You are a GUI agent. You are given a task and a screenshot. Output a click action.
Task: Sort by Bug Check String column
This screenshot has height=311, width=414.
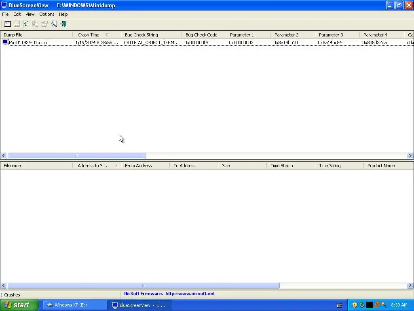[151, 35]
